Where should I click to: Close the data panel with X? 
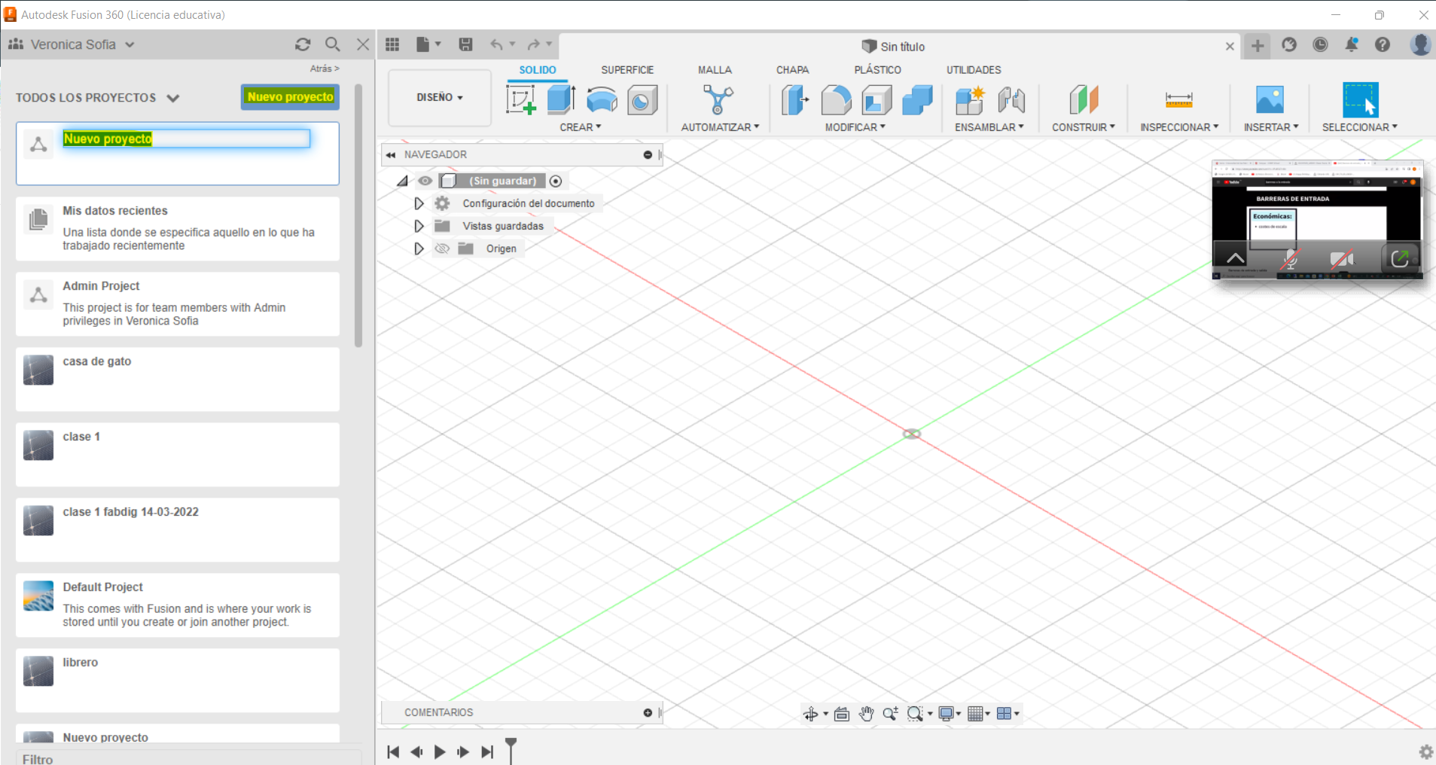(x=363, y=44)
